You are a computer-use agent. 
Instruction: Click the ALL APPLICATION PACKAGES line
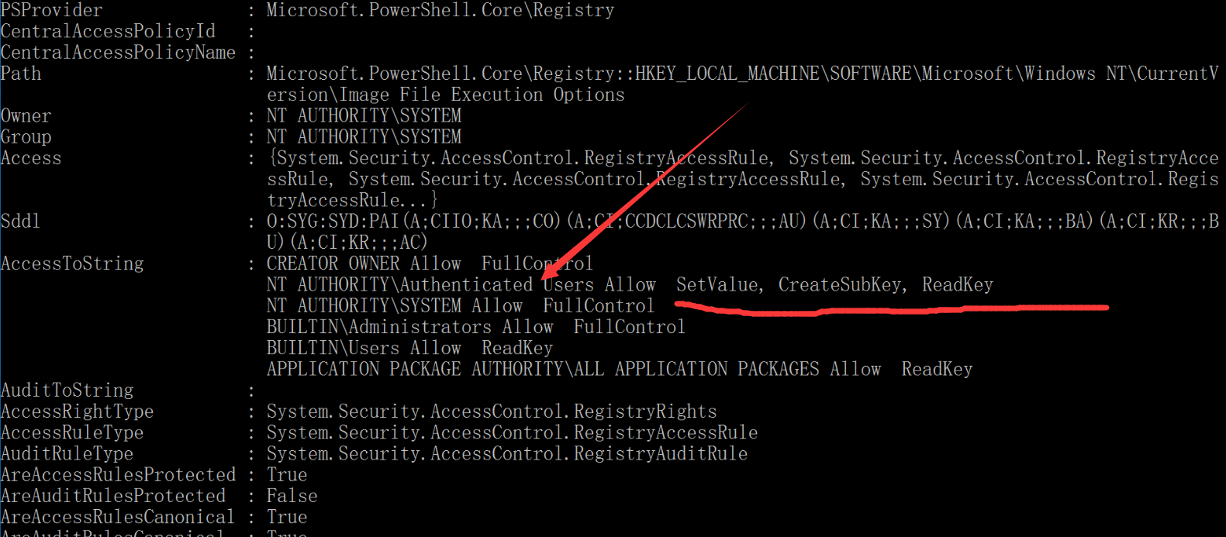point(620,369)
